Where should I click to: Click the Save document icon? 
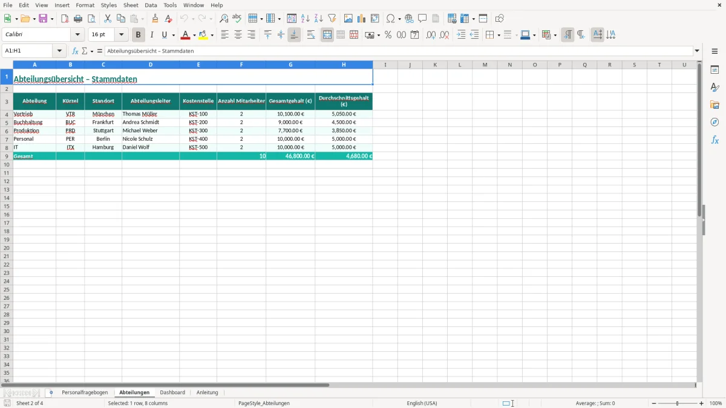[x=43, y=19]
